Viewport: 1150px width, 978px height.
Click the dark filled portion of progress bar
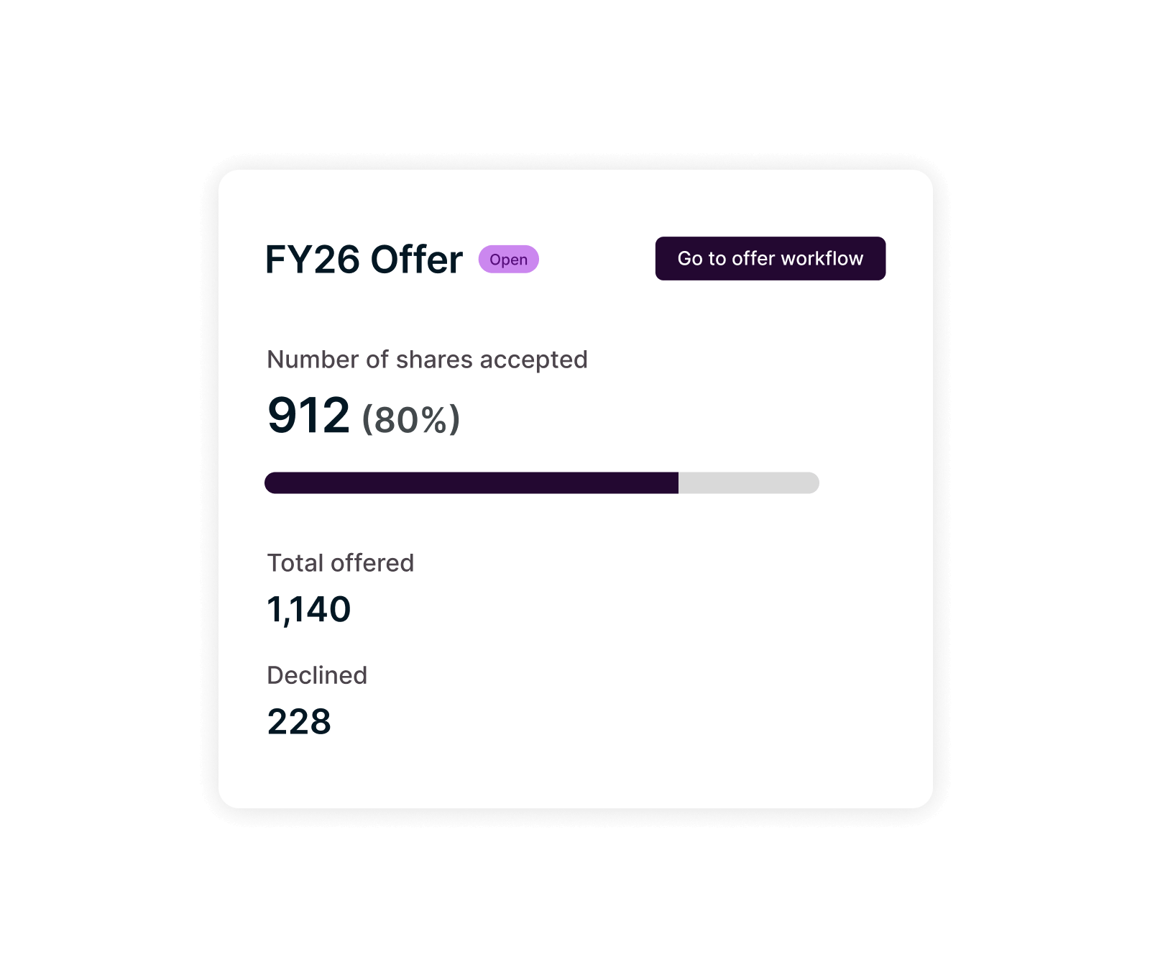[471, 483]
